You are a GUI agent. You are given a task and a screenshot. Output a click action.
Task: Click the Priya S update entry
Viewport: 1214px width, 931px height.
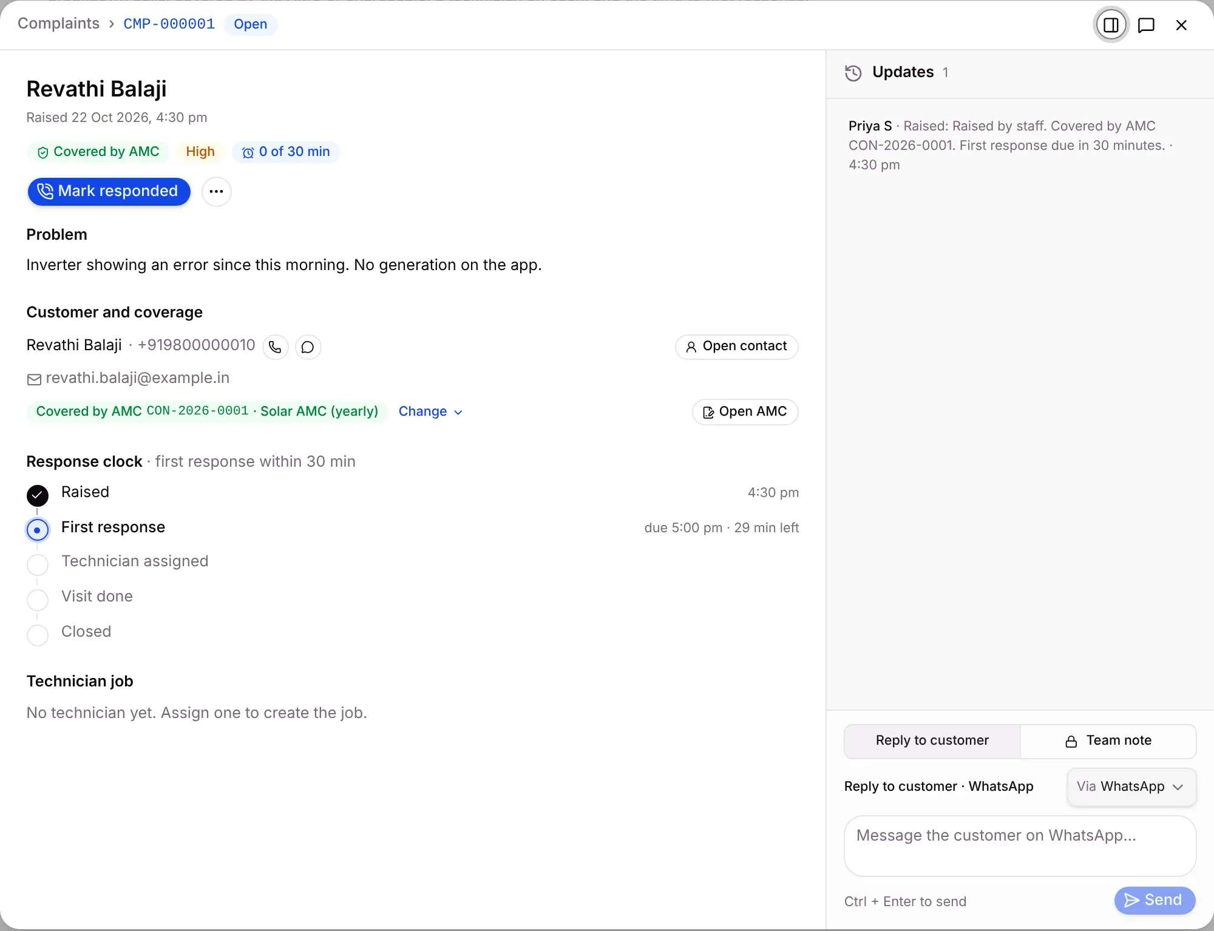pyautogui.click(x=1010, y=146)
